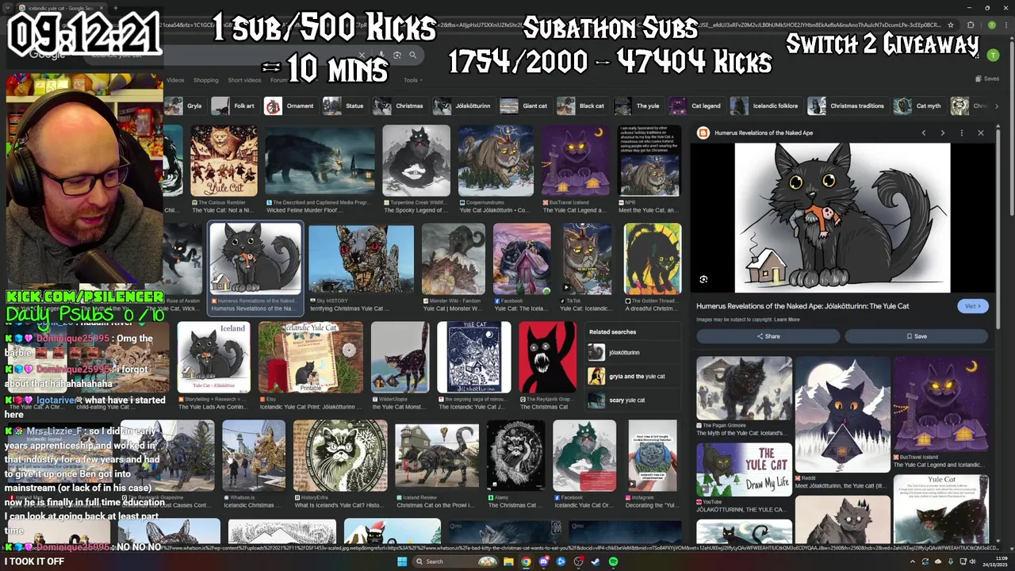The width and height of the screenshot is (1015, 571).
Task: Open related search scary yule cat
Action: click(634, 400)
